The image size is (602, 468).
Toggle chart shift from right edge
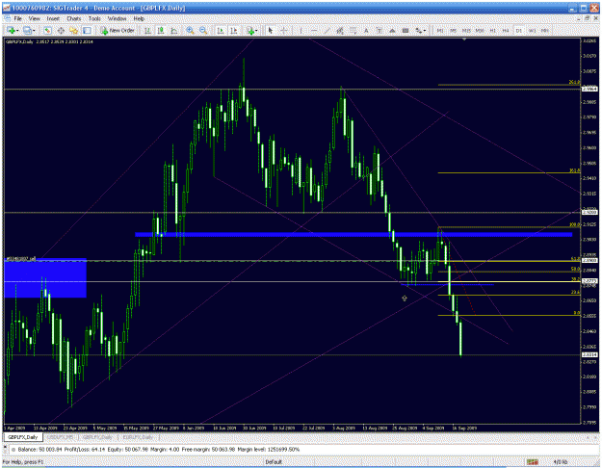point(233,30)
